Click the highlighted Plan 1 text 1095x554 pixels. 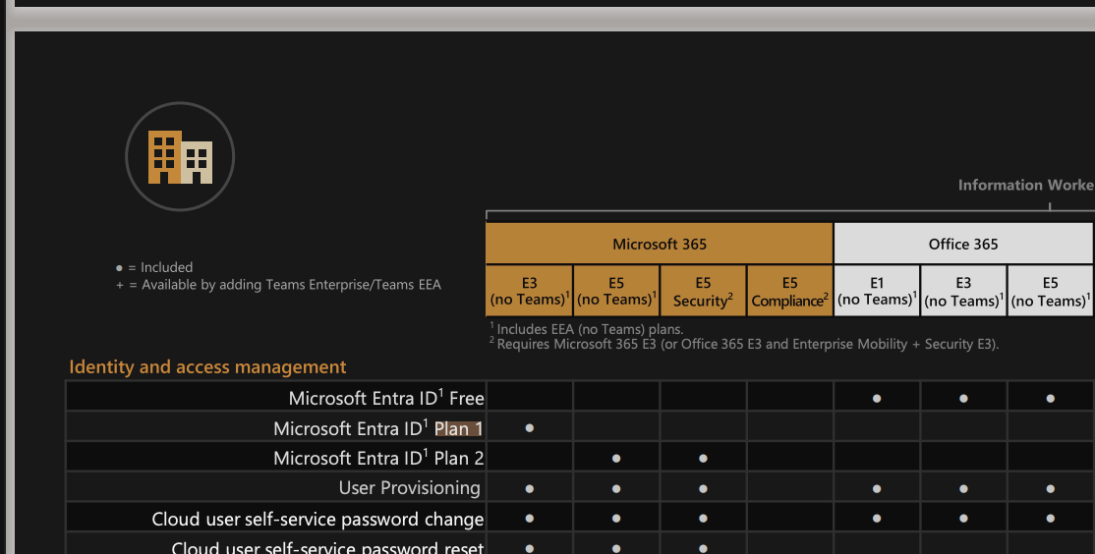pyautogui.click(x=458, y=428)
